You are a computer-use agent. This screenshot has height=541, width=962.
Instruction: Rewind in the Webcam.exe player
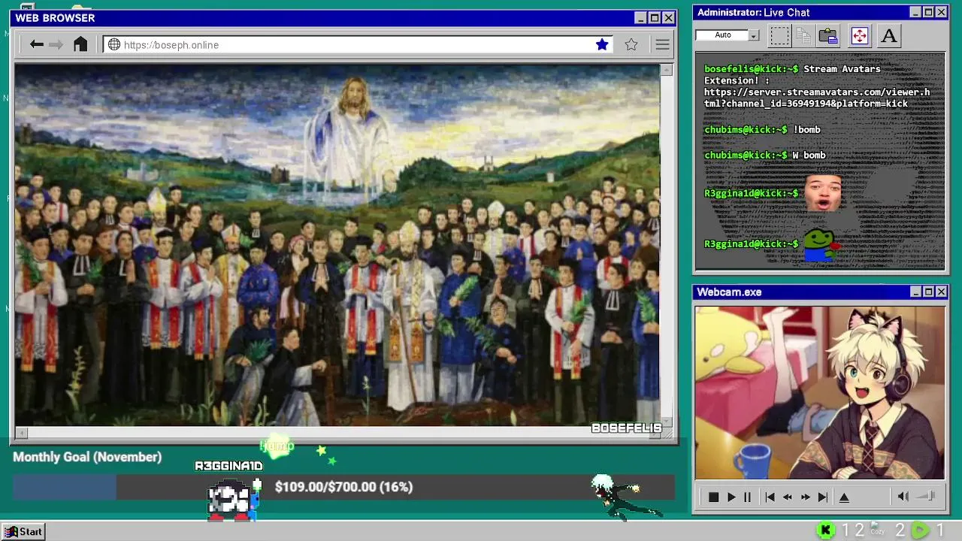tap(788, 497)
